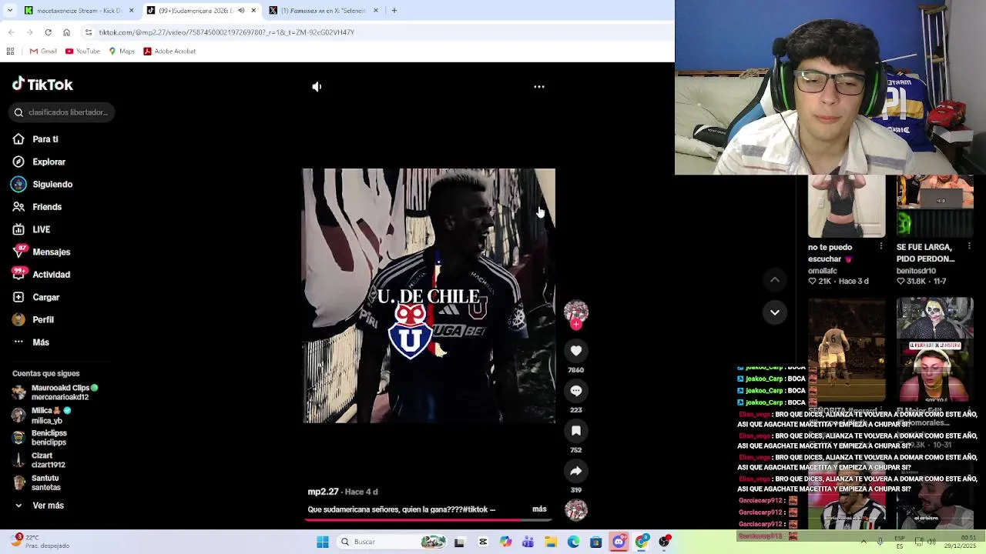
Task: Open the Maps bookmark
Action: tap(122, 52)
